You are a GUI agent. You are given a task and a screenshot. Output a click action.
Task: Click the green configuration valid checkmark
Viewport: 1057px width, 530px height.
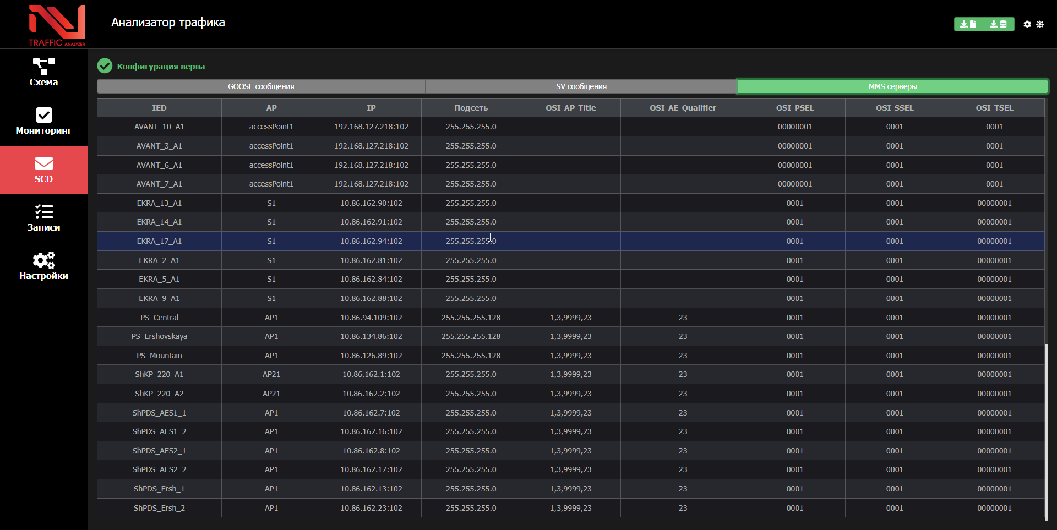coord(105,66)
